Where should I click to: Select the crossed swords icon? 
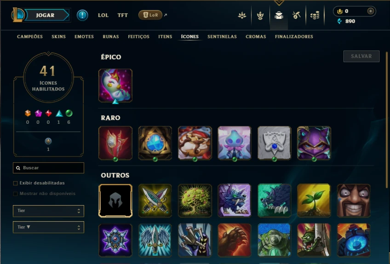coord(155,201)
